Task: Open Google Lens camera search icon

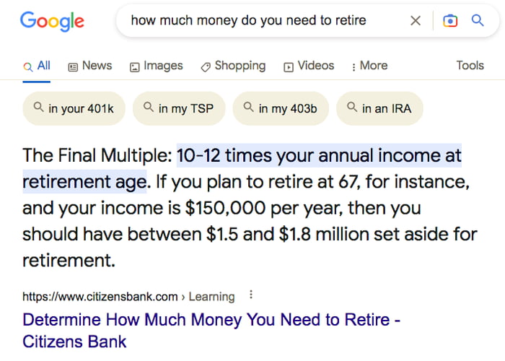Action: (x=450, y=21)
